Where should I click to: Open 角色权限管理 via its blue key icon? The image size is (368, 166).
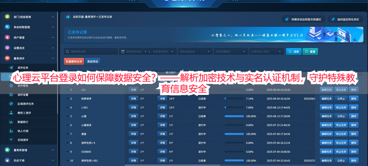pos(7,27)
